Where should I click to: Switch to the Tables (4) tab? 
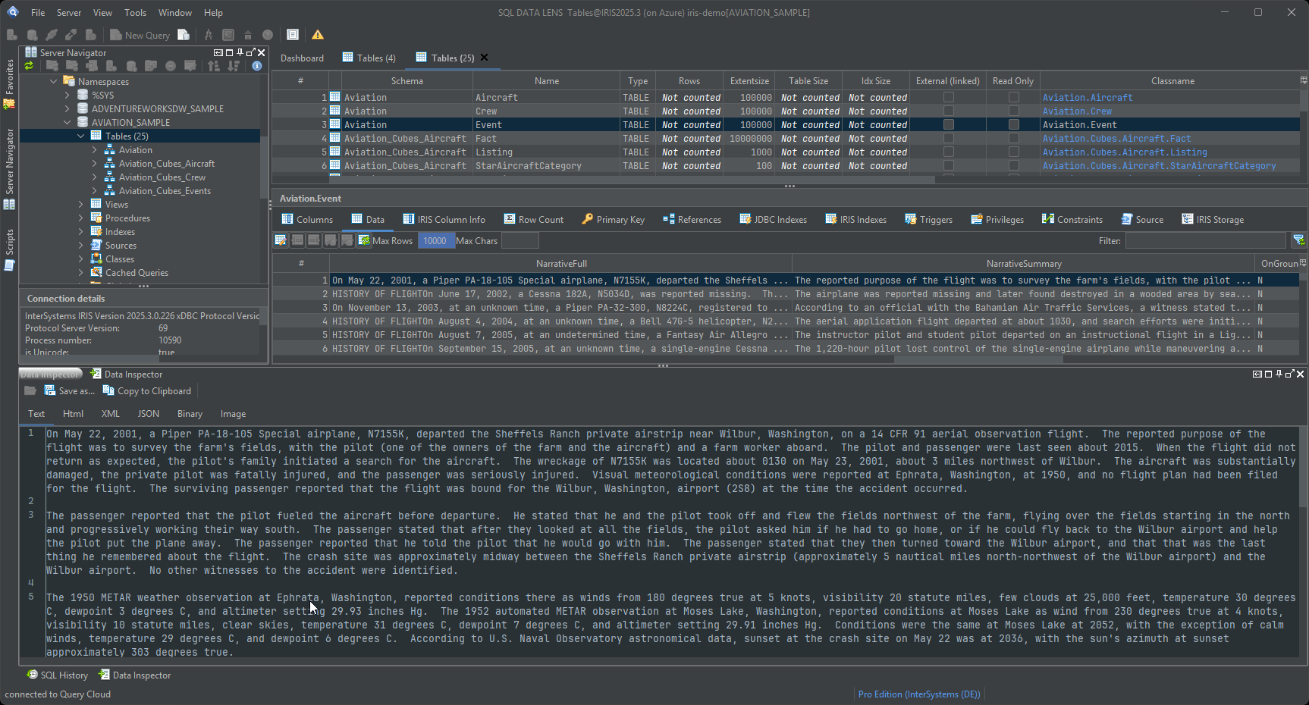(369, 58)
